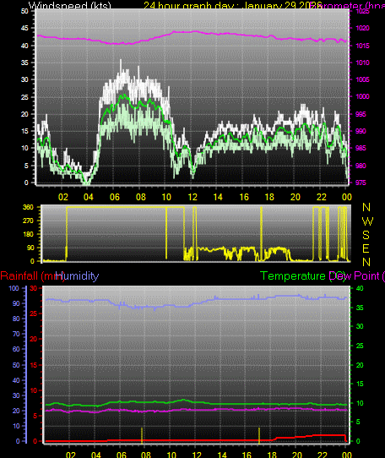Click the 1020 barometer axis value

[x=362, y=29]
